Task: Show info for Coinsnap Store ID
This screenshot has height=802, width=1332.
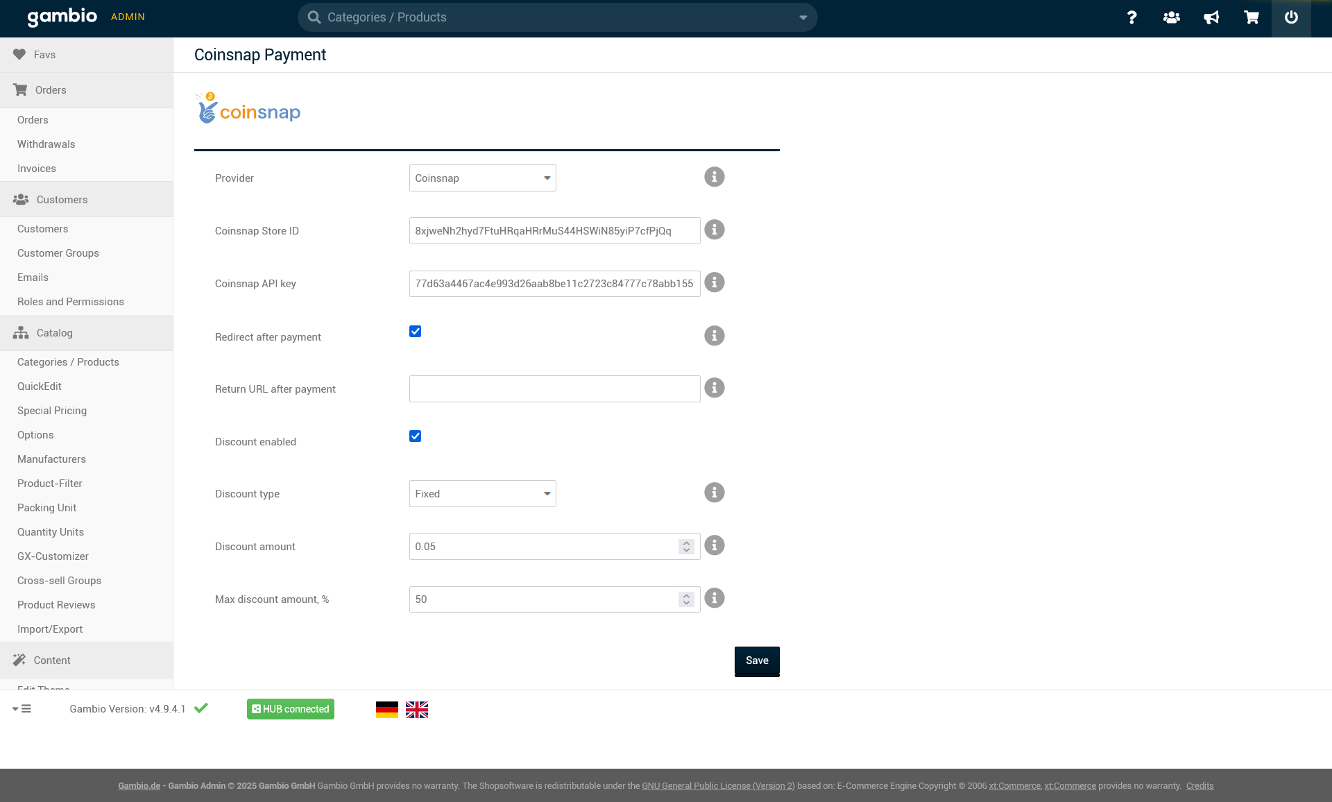Action: click(714, 230)
